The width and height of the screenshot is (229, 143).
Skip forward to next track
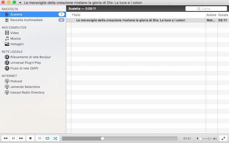21,138
